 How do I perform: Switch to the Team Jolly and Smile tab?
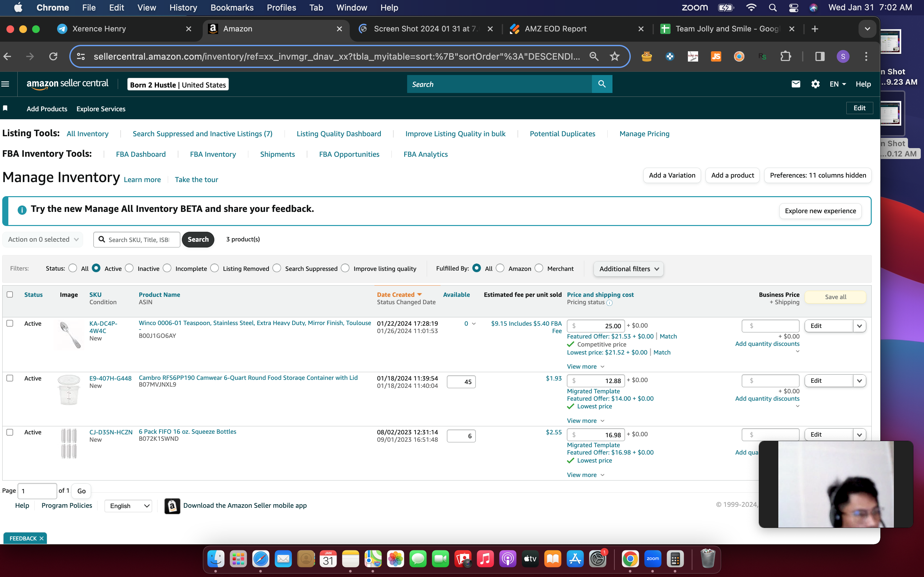[x=728, y=29]
